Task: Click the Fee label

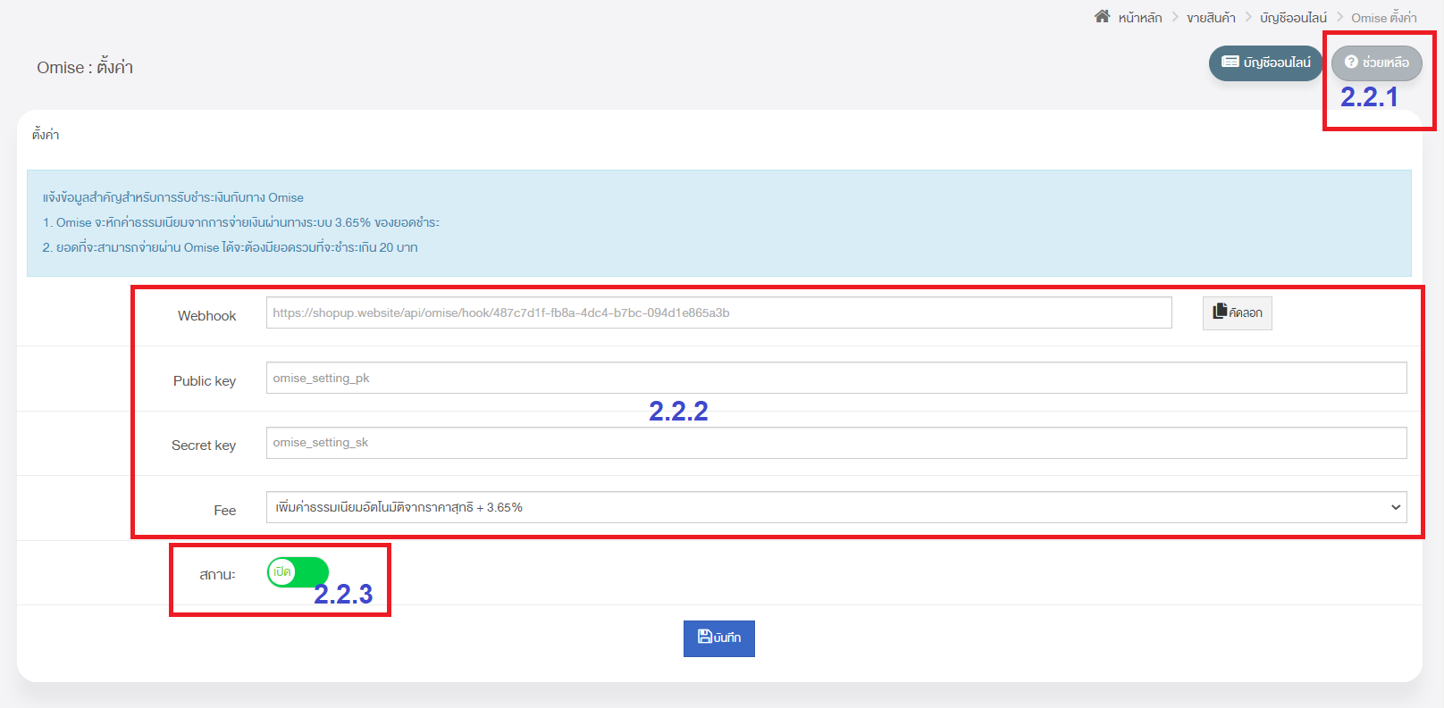Action: coord(225,511)
